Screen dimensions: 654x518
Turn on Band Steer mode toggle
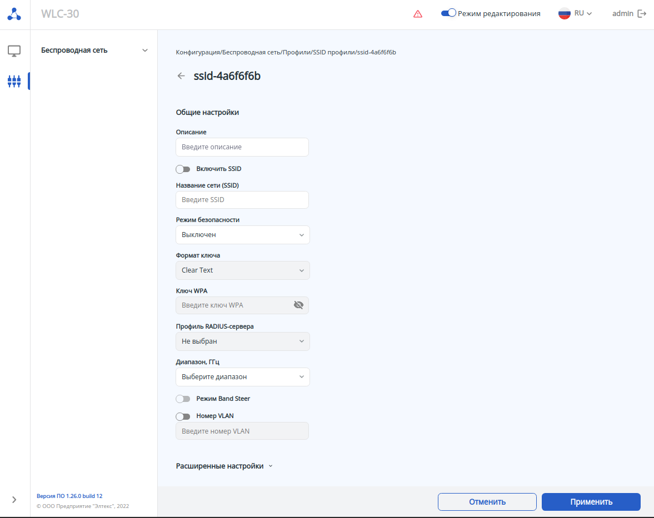[183, 399]
